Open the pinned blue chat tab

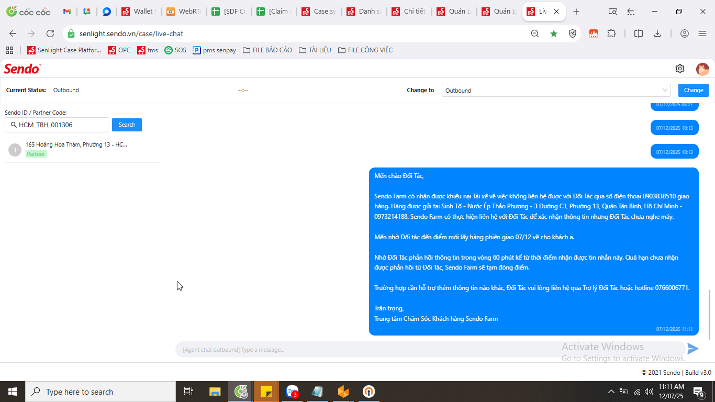pyautogui.click(x=107, y=12)
